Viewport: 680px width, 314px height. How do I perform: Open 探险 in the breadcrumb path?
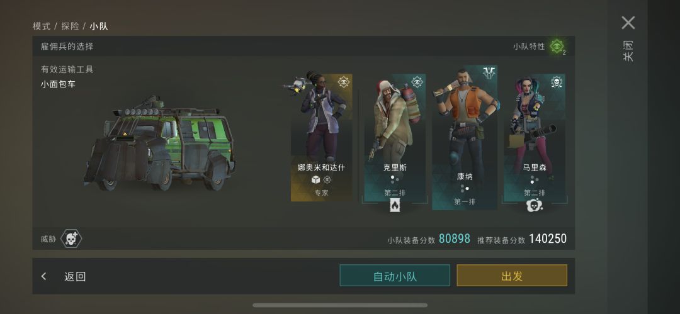click(x=70, y=26)
